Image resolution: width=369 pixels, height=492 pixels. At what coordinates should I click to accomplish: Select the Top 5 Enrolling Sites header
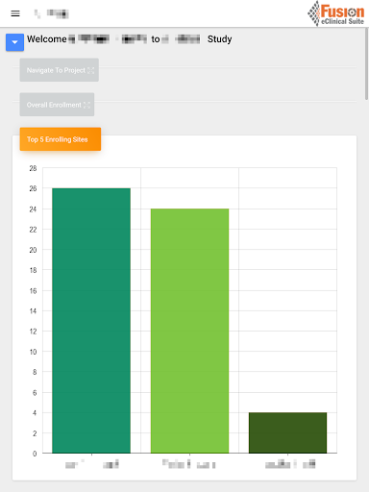pos(61,139)
